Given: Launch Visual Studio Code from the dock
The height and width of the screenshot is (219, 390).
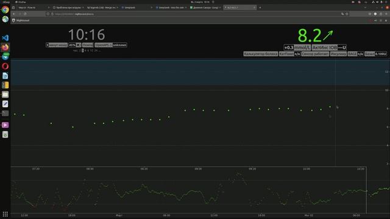Looking at the screenshot, I should pos(5,38).
